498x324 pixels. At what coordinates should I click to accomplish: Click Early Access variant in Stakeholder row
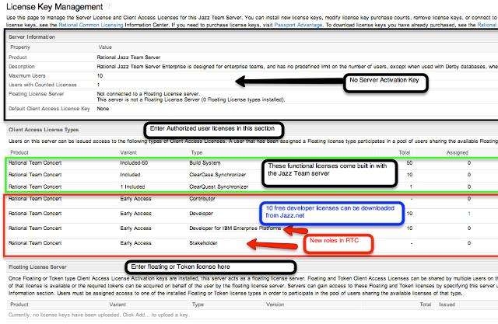pos(135,243)
